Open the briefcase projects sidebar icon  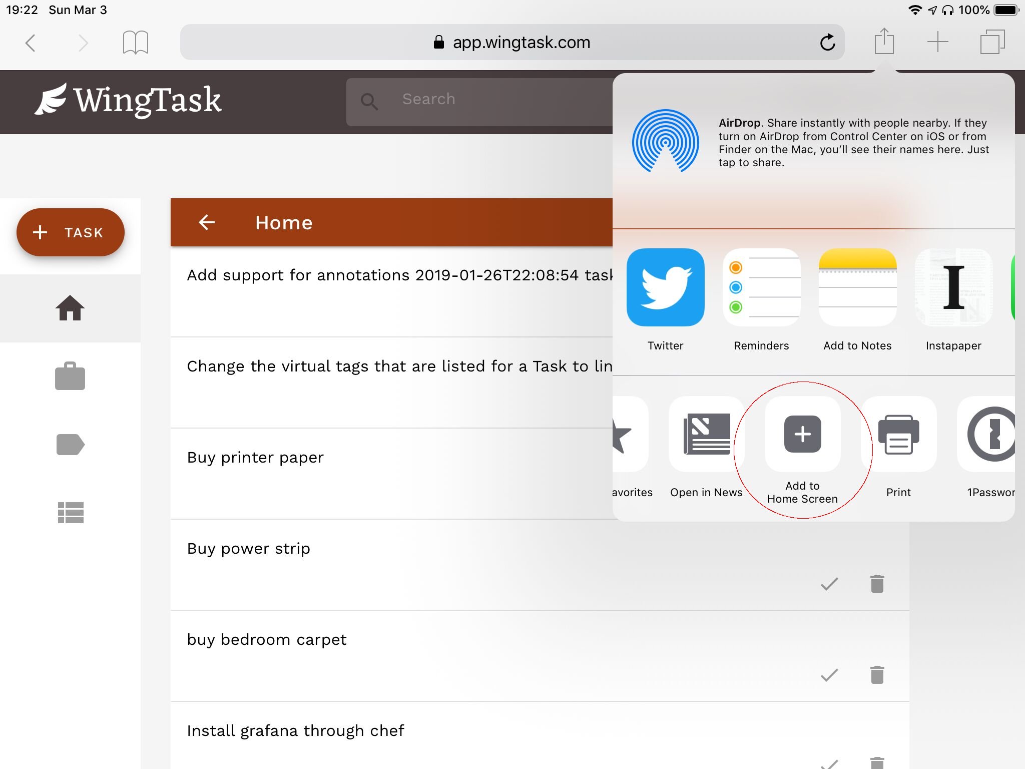point(70,376)
